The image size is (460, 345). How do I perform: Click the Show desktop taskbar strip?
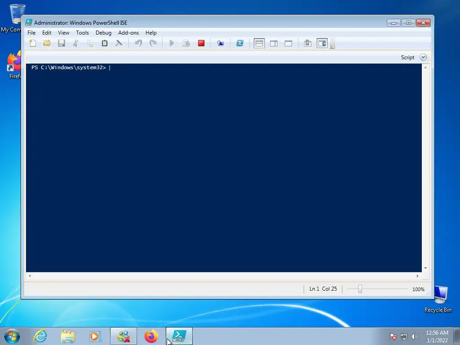(456, 336)
